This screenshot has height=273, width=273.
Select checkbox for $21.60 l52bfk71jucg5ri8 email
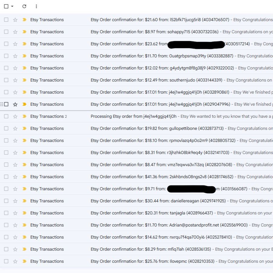pyautogui.click(x=6, y=20)
